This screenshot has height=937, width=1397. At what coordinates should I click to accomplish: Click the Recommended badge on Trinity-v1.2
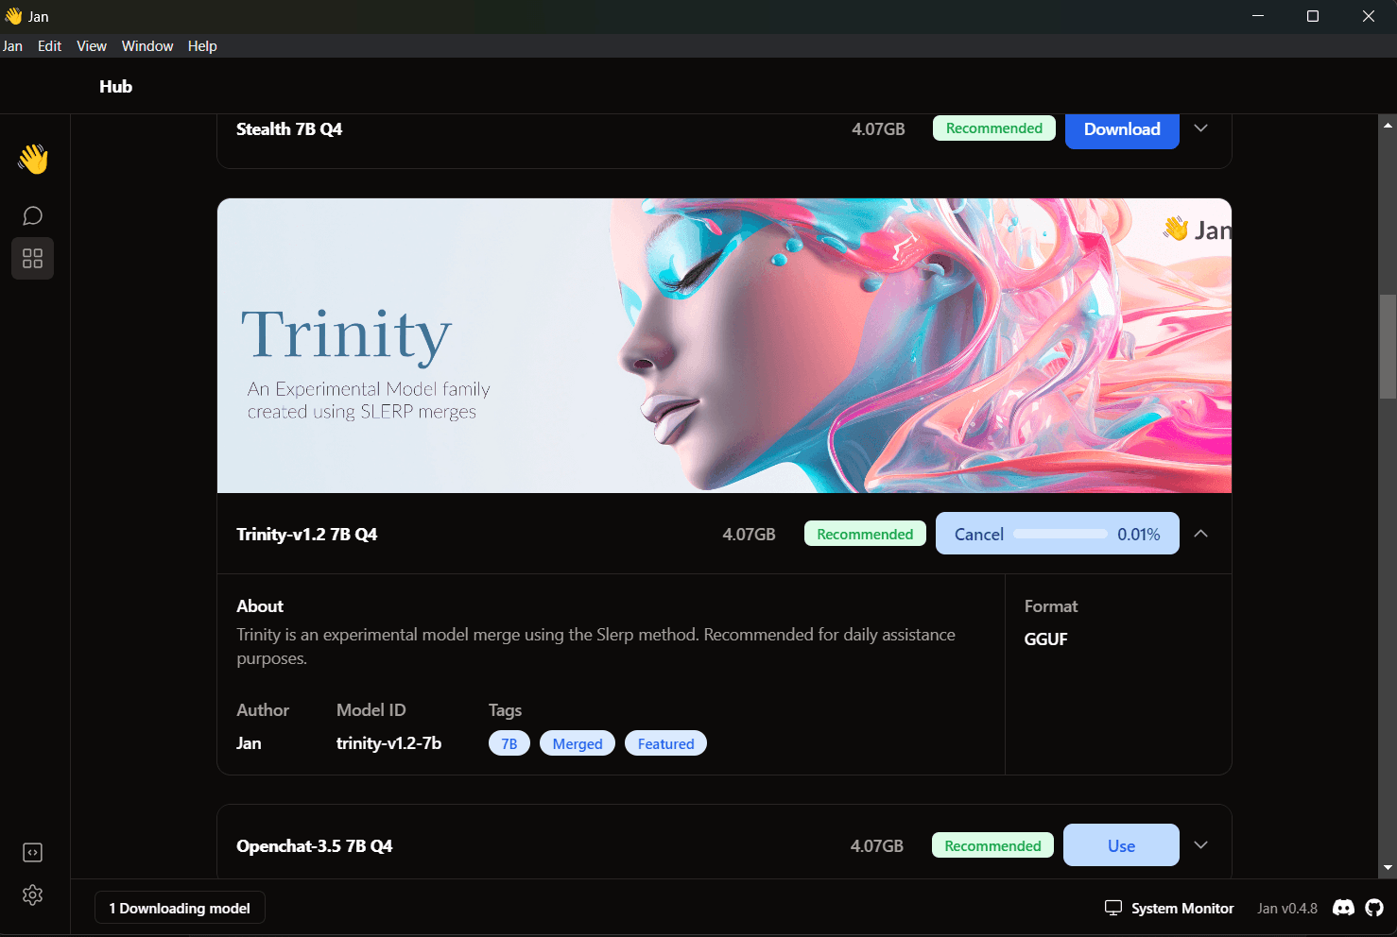coord(865,534)
